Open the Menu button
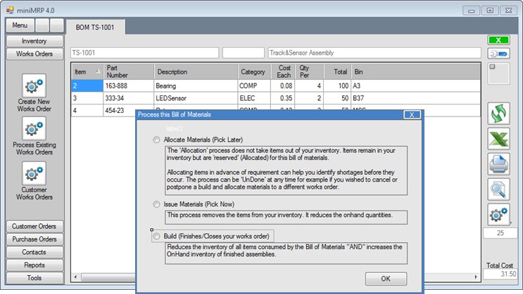The height and width of the screenshot is (294, 523). 20,25
